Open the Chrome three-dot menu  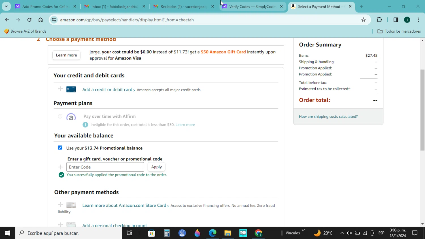[418, 20]
